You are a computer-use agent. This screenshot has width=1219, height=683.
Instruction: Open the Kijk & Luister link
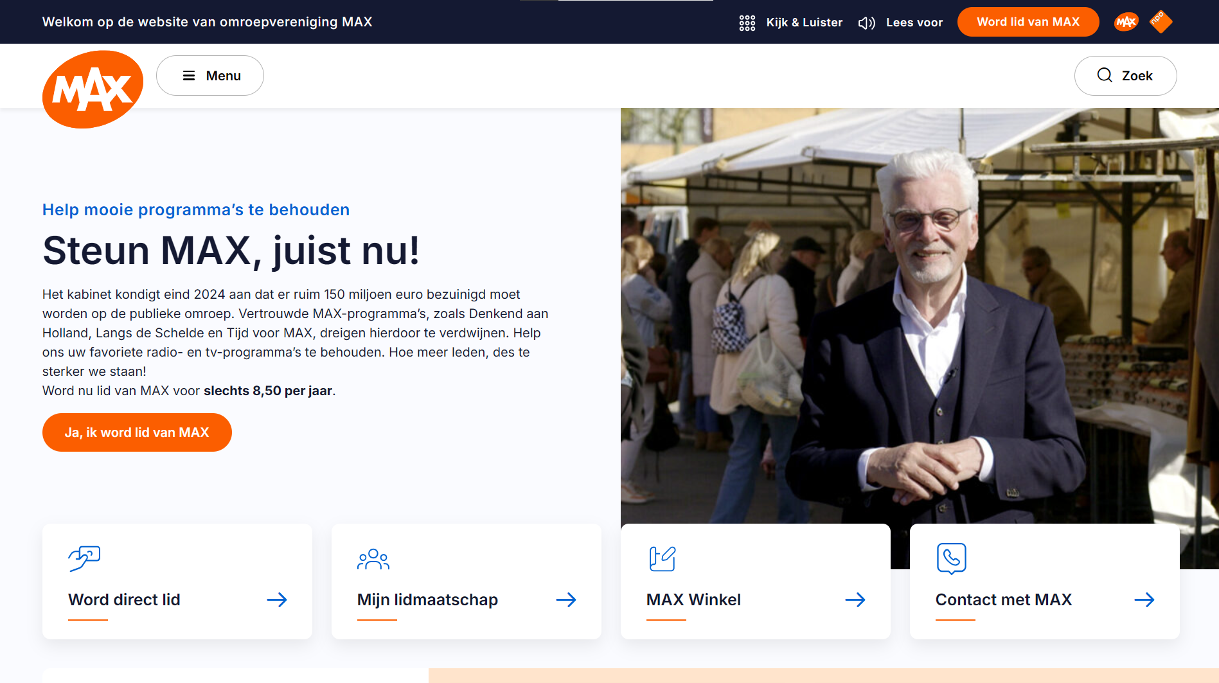(804, 22)
